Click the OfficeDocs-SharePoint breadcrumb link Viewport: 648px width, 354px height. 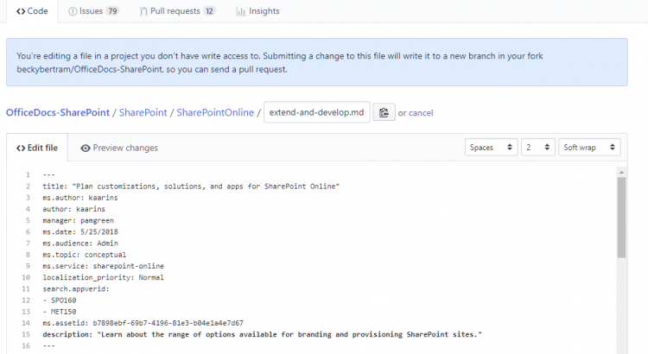[58, 113]
